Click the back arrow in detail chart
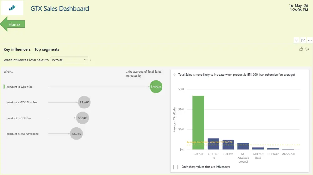This screenshot has width=313, height=175. [x=175, y=75]
